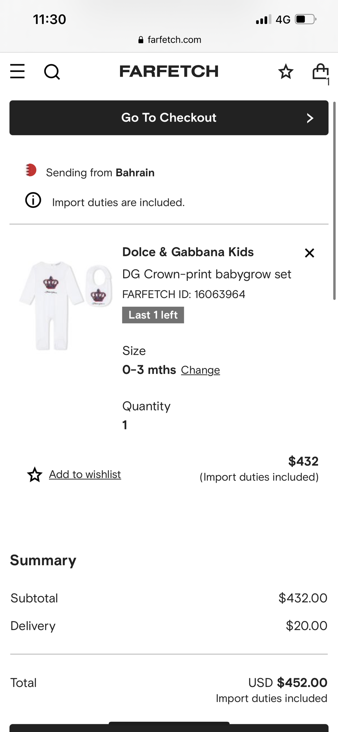Click the FARFETCH logo

(169, 71)
